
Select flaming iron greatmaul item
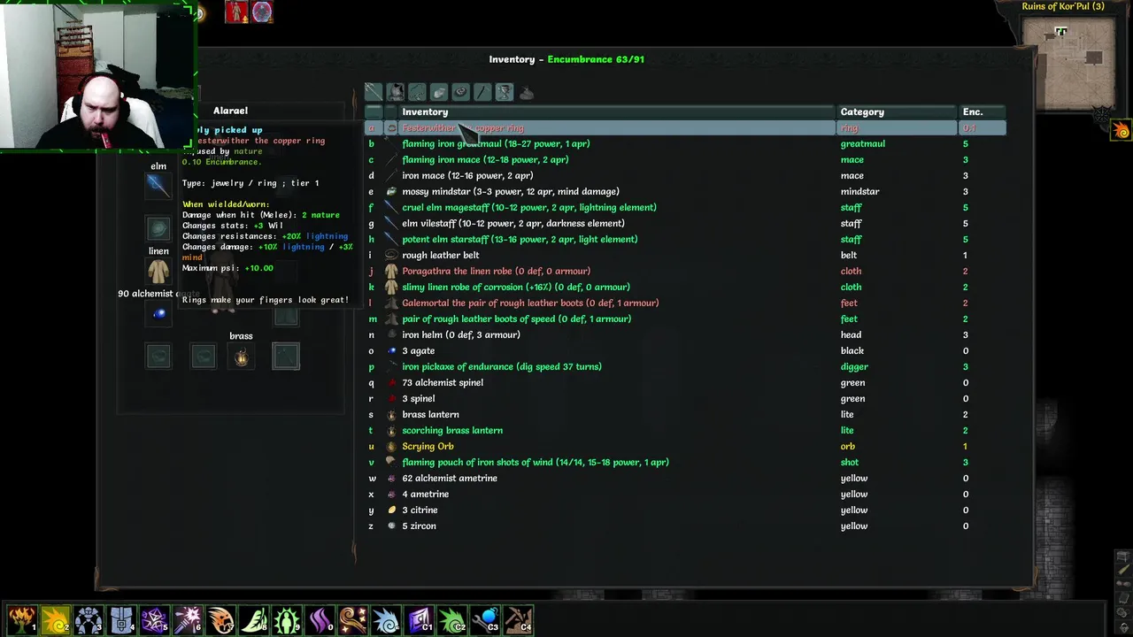pyautogui.click(x=685, y=143)
